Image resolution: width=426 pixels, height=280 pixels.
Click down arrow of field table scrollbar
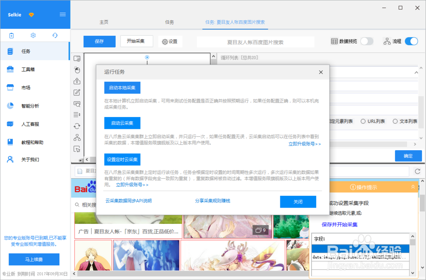(413, 273)
